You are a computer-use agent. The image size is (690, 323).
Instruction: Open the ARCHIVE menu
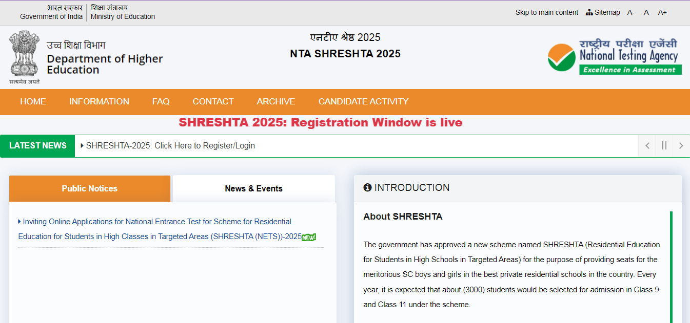coord(275,101)
